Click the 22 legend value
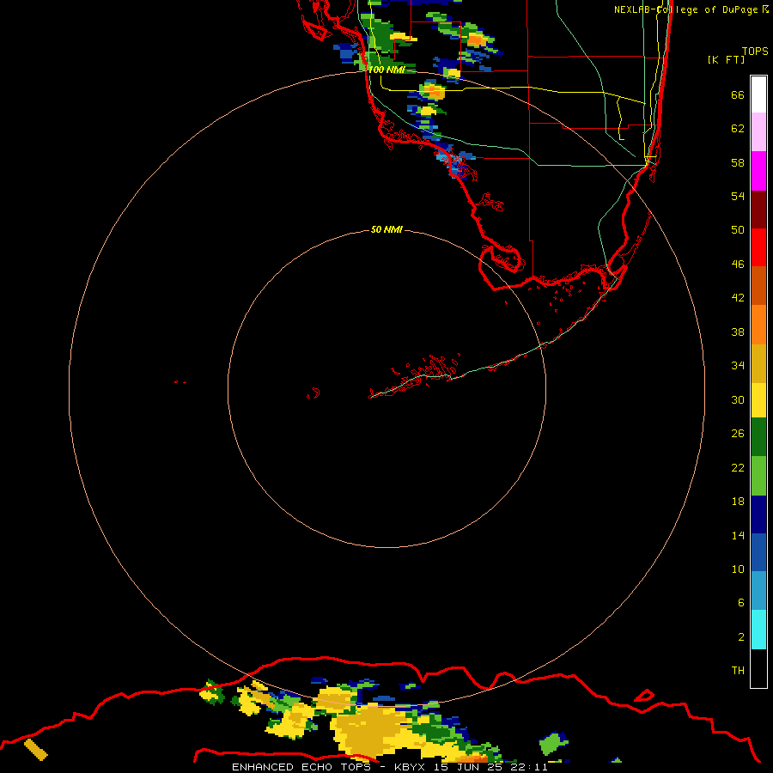 [x=738, y=467]
